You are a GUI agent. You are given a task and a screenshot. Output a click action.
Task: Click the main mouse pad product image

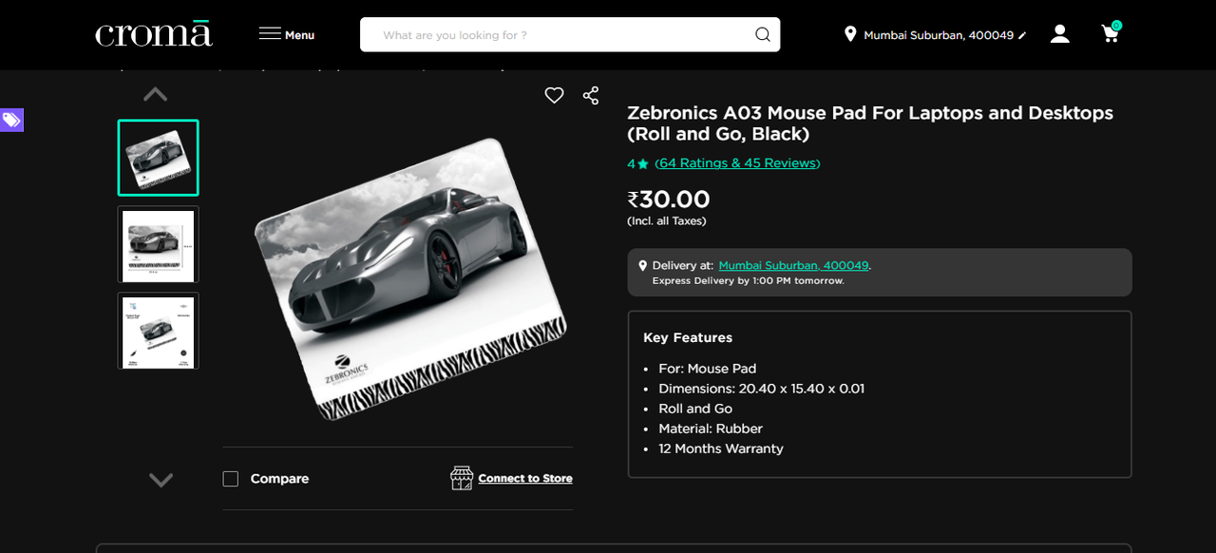tap(410, 278)
